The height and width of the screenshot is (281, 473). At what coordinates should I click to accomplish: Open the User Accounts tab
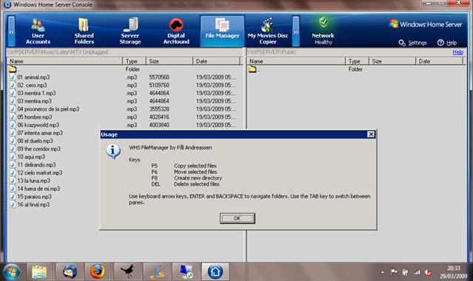pyautogui.click(x=38, y=31)
